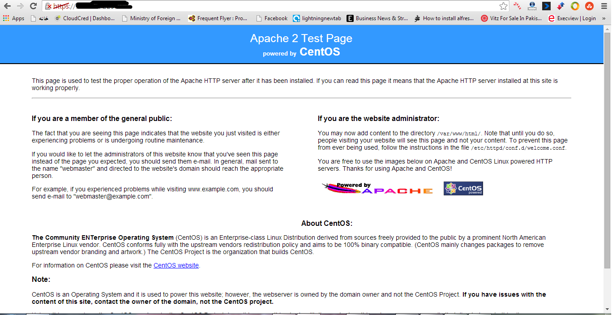Click the vertical scrollbar thumb

[607, 150]
